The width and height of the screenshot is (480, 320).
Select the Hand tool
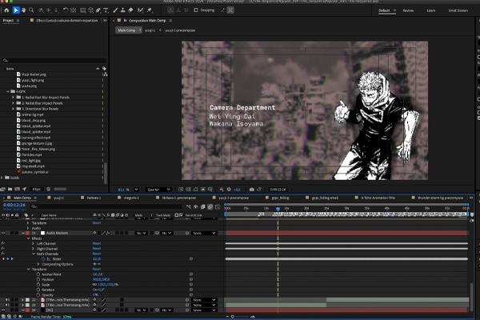coord(23,10)
